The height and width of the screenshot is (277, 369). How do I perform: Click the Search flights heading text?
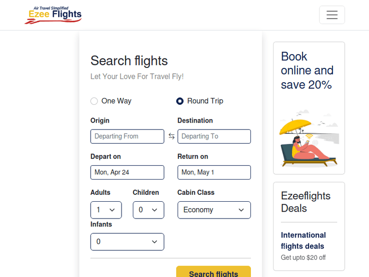point(129,61)
